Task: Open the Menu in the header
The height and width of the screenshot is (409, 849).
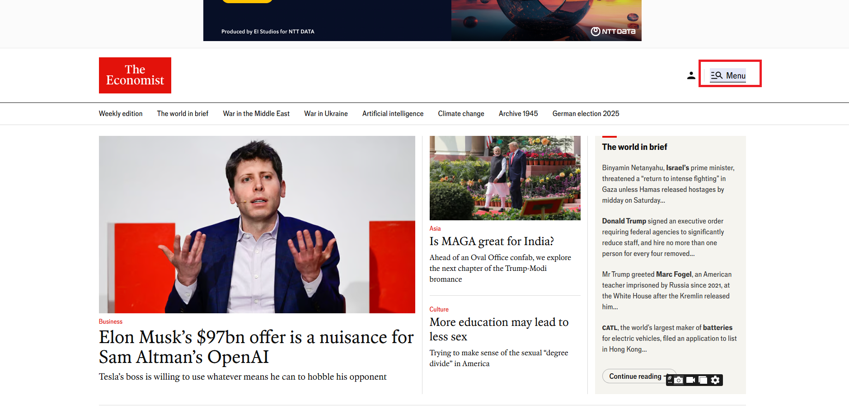Action: pyautogui.click(x=728, y=75)
